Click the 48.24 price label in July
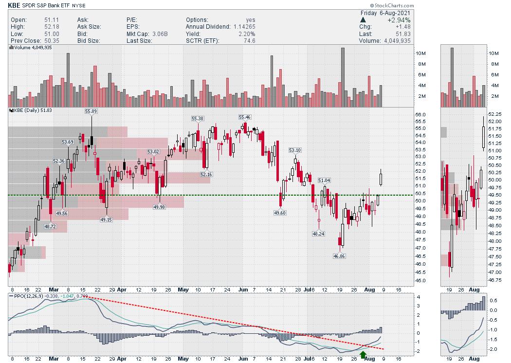 click(x=318, y=234)
